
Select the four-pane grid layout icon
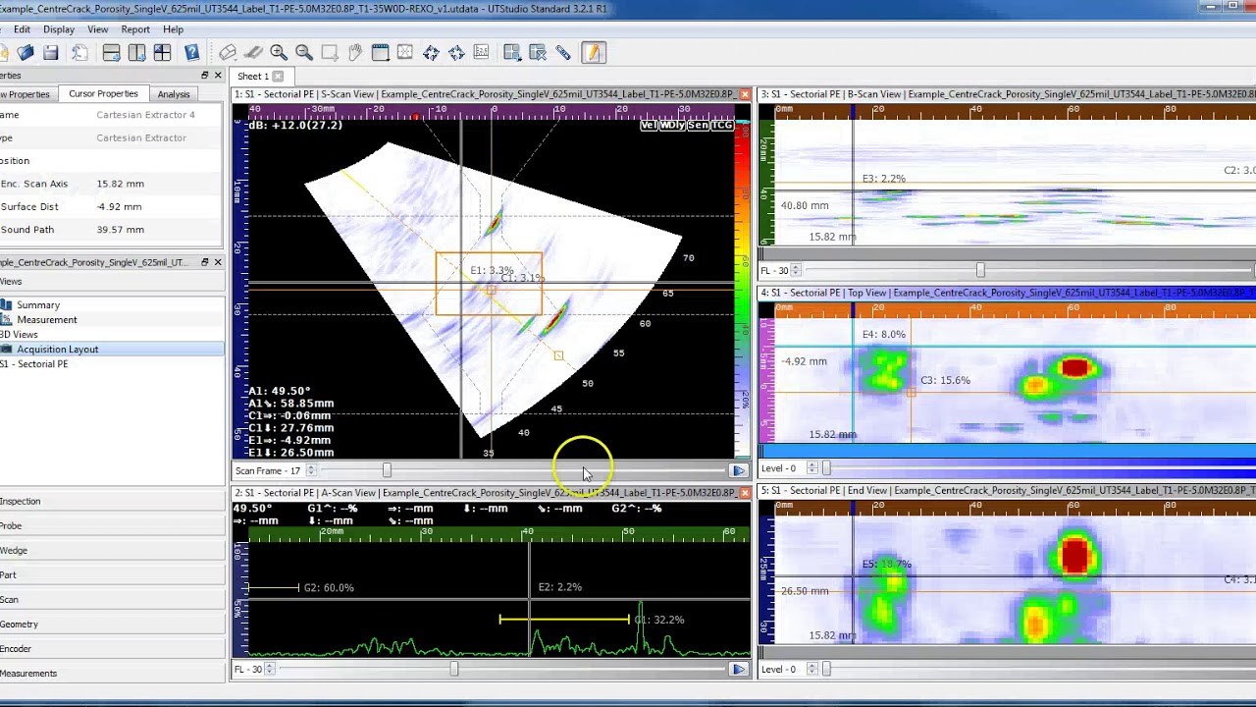[x=162, y=53]
